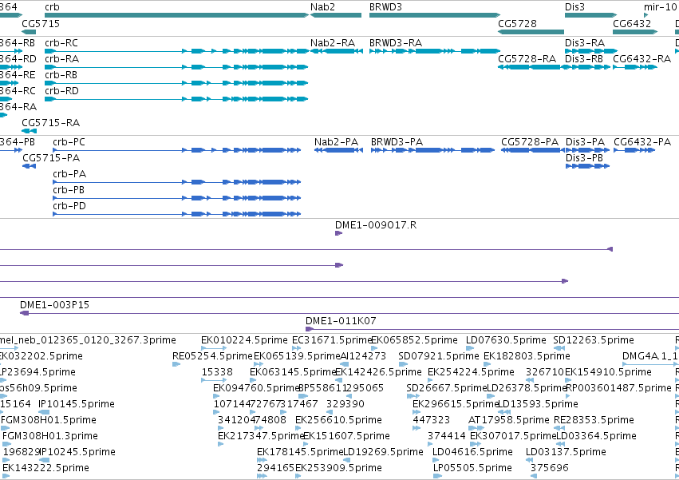The image size is (679, 480).
Task: Select the DME1-003P15 clone arrow
Action: click(24, 313)
